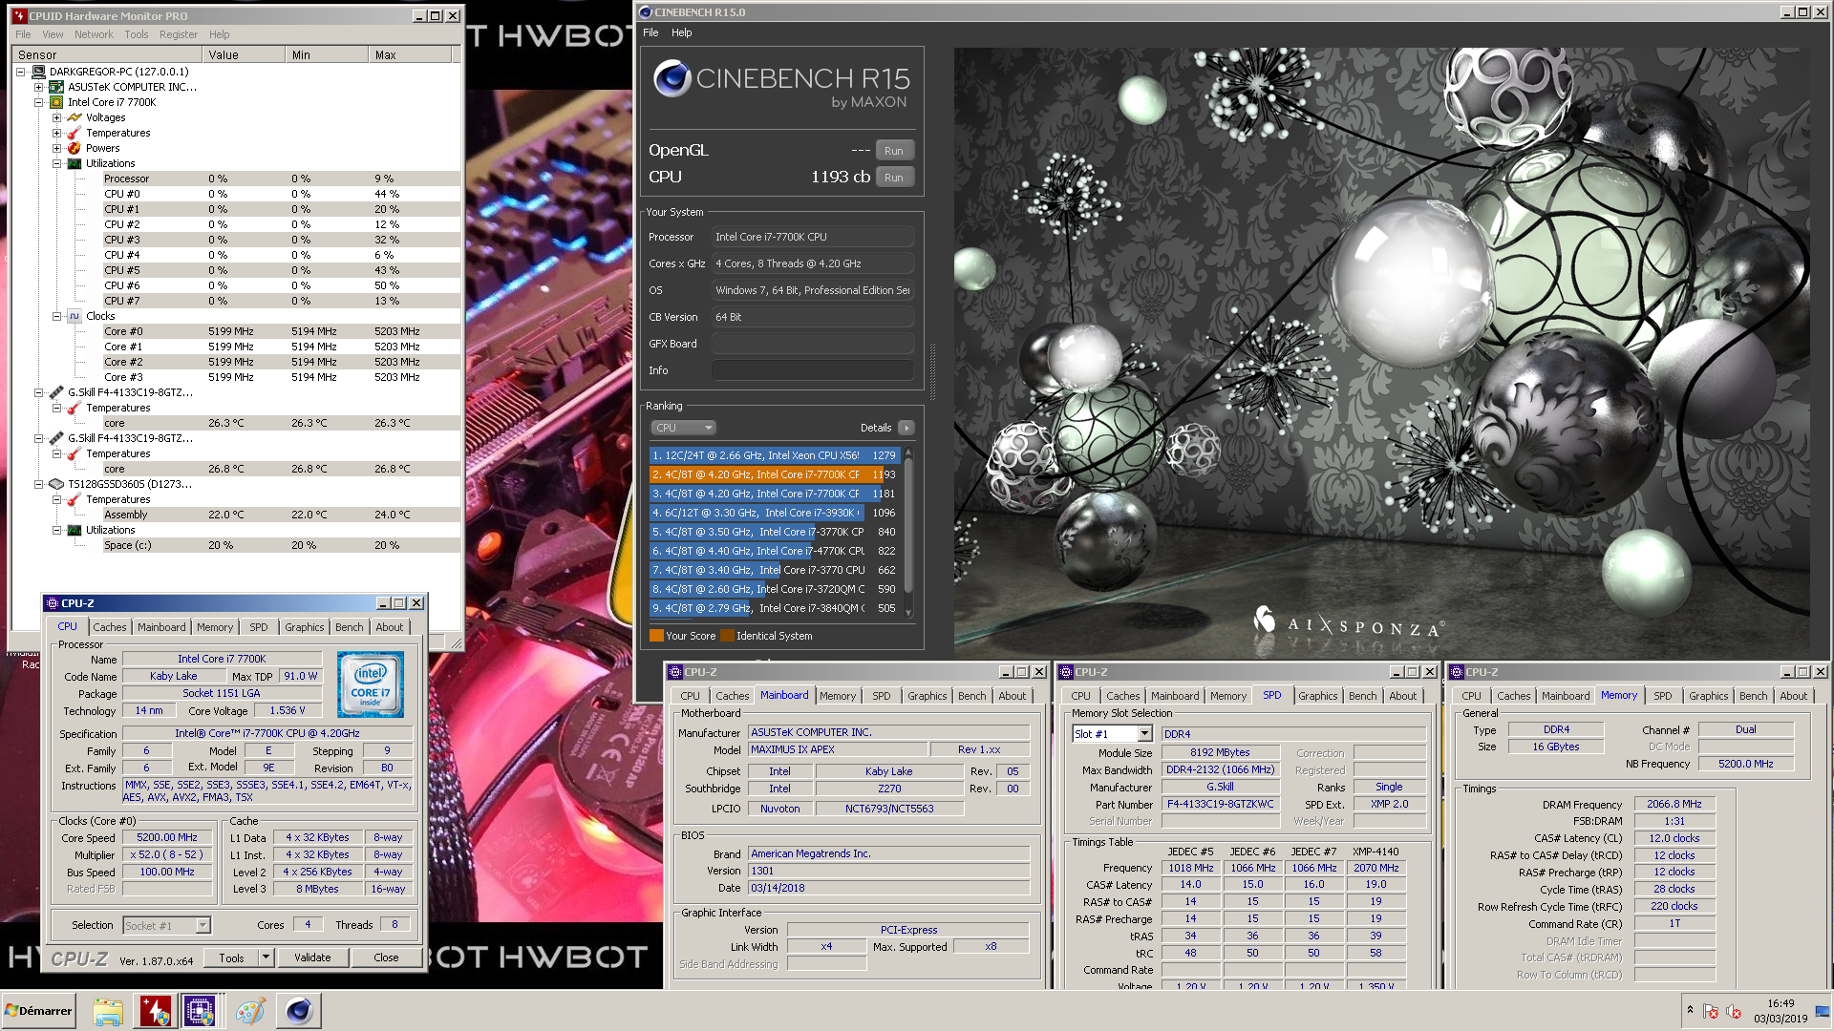
Task: Click the Clocks waveform icon
Action: tap(75, 316)
